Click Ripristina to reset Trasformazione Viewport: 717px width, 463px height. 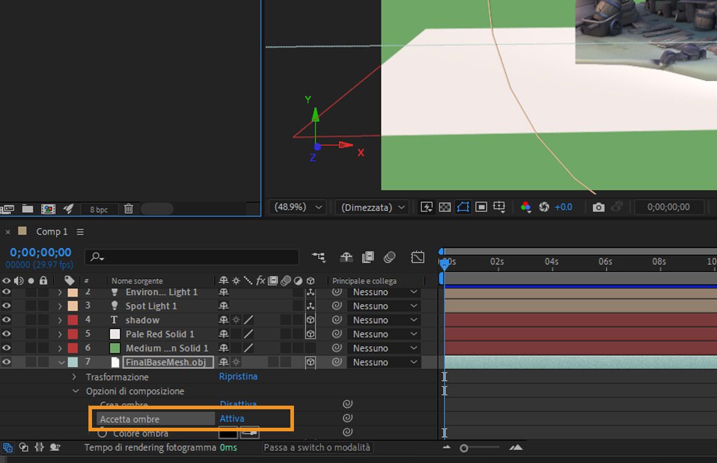click(238, 377)
